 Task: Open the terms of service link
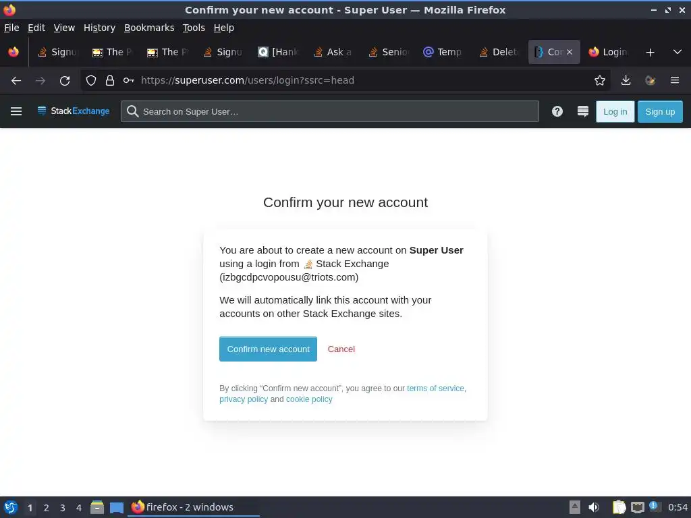435,388
